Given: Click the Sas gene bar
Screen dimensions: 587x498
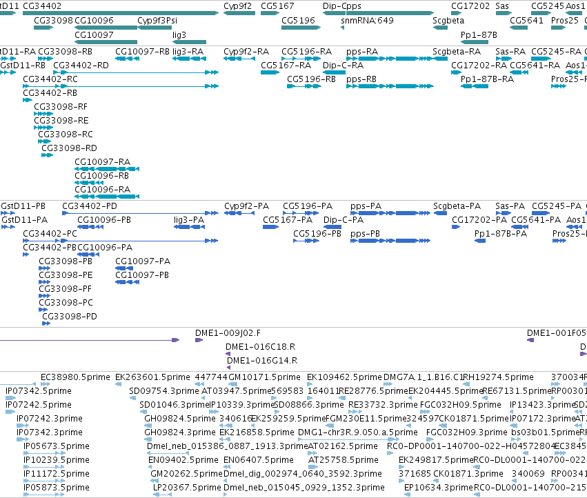Looking at the screenshot, I should coord(504,13).
